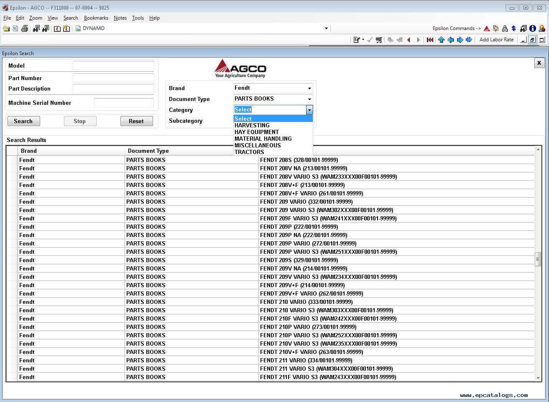Click the Part Number input field
The width and height of the screenshot is (549, 402).
point(113,78)
